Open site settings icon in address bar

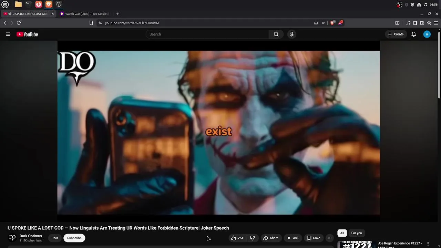click(x=100, y=23)
